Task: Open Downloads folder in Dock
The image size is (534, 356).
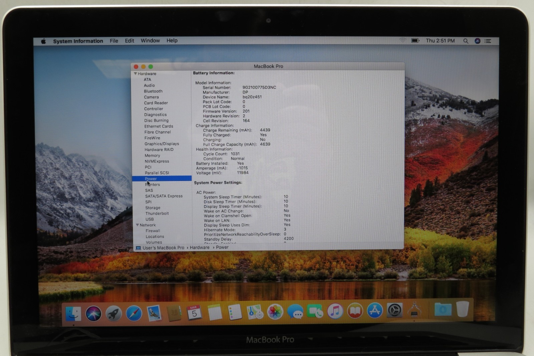Action: (x=443, y=309)
